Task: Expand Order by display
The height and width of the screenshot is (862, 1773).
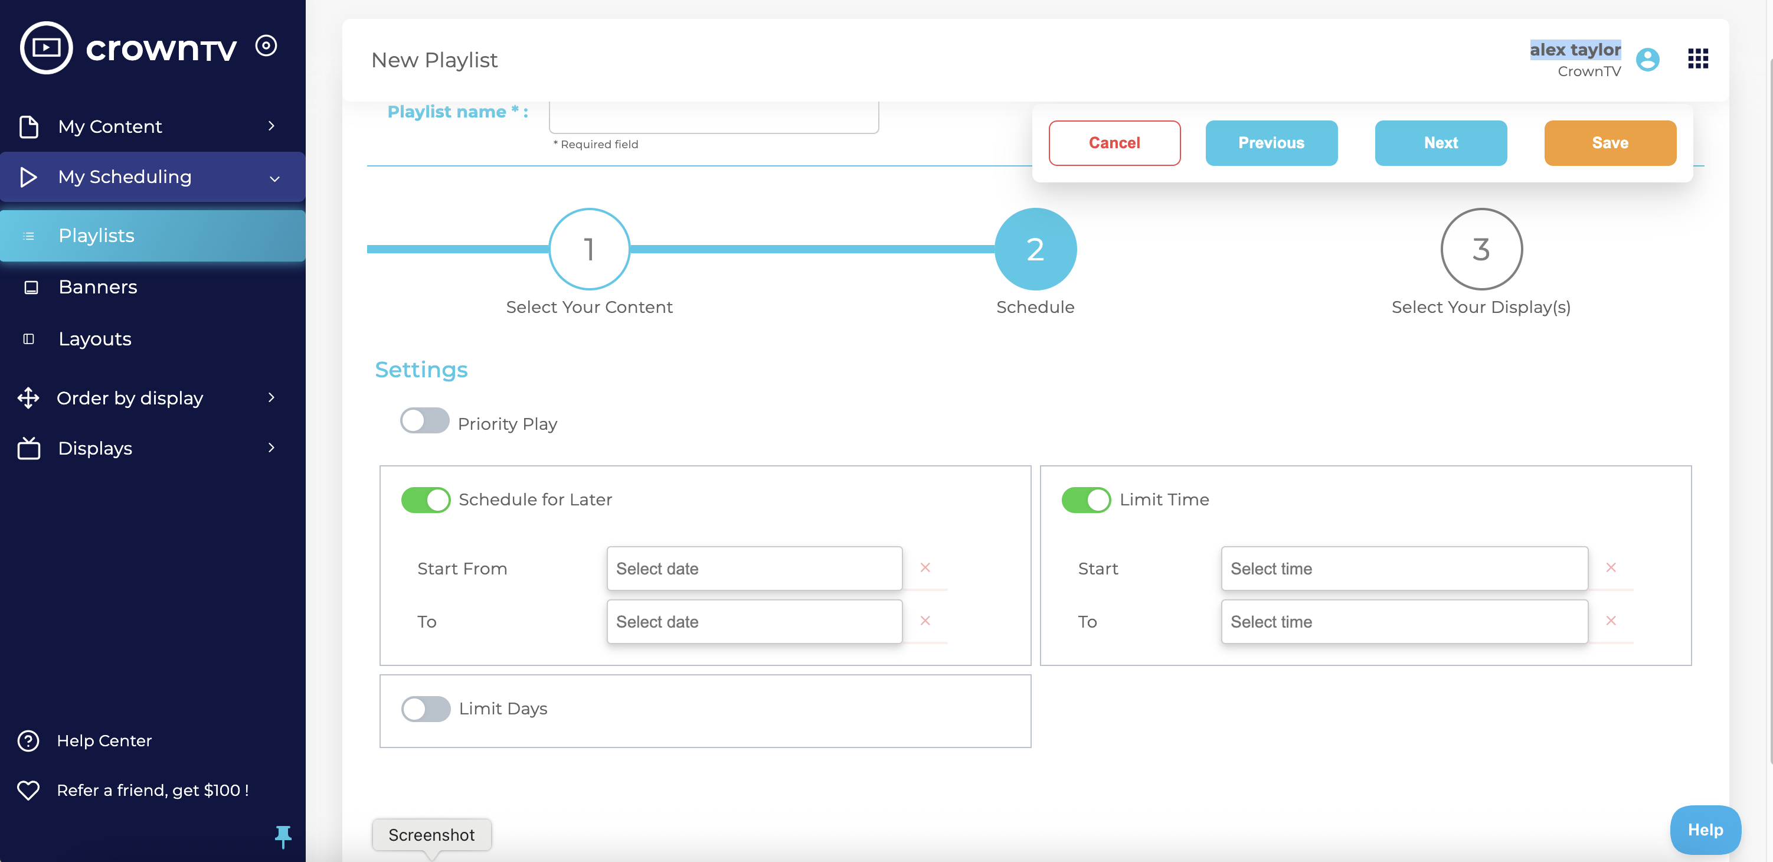Action: pos(271,398)
